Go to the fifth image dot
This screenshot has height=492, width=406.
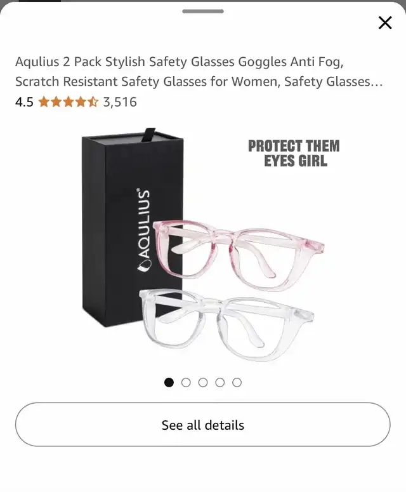point(237,382)
